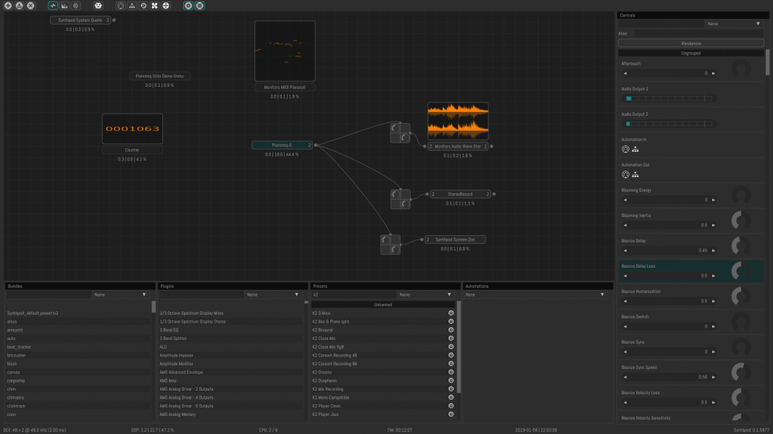Click preset icon beside K2 Bas & Piano split
Screen dimensions: 773x434
point(451,321)
